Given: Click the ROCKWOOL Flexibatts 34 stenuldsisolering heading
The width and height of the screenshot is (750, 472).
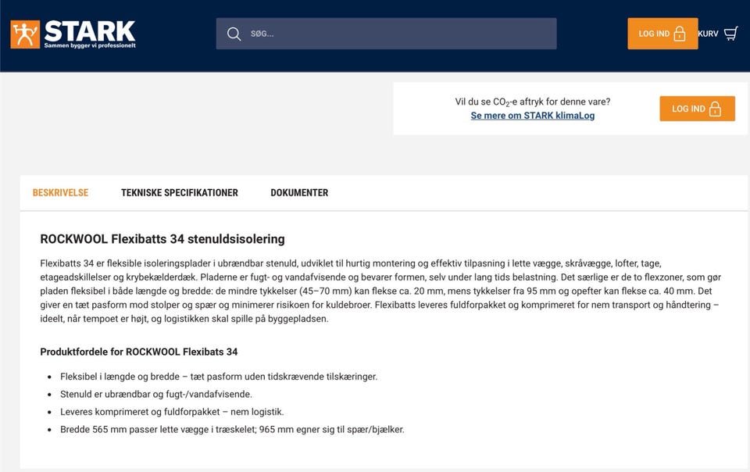Looking at the screenshot, I should point(162,238).
